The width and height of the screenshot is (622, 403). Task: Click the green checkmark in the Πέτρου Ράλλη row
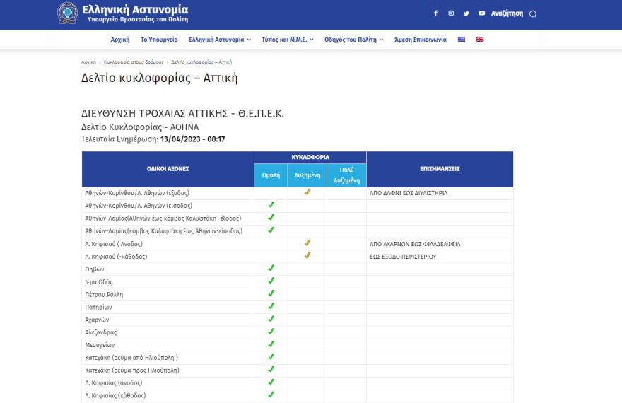pos(271,293)
